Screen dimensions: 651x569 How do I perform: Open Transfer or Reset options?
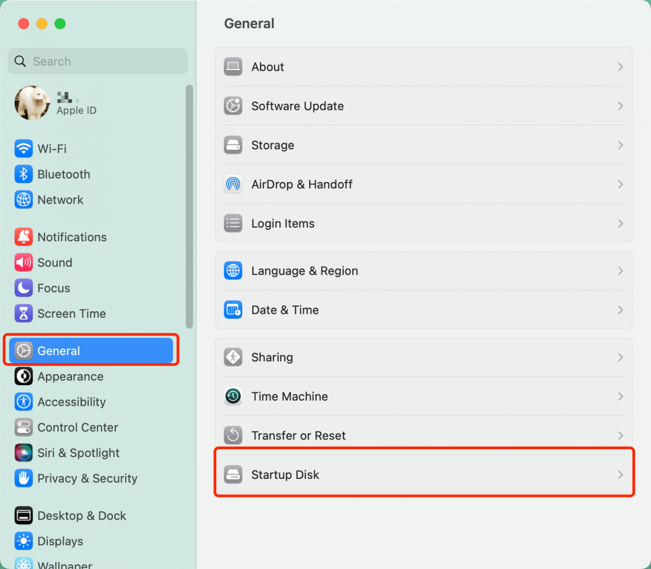pos(298,435)
